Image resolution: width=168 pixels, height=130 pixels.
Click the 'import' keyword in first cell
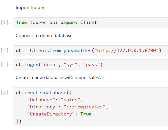click(69, 23)
